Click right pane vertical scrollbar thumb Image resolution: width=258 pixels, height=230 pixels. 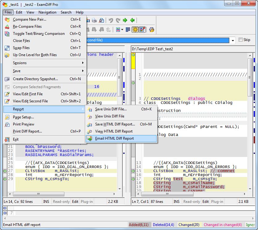[250, 77]
